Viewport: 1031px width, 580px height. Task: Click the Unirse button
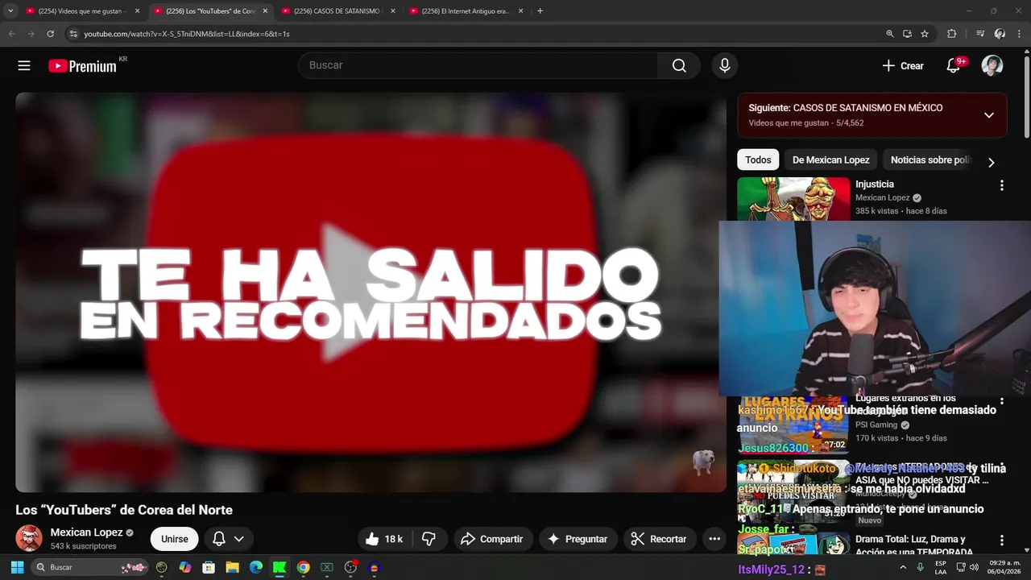[174, 539]
